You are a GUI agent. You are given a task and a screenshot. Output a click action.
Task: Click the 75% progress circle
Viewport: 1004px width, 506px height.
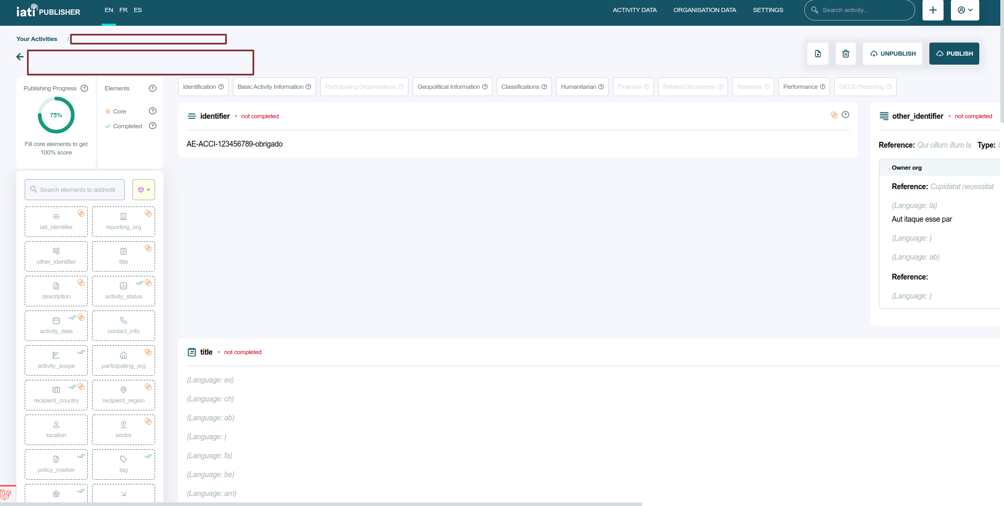tap(56, 115)
